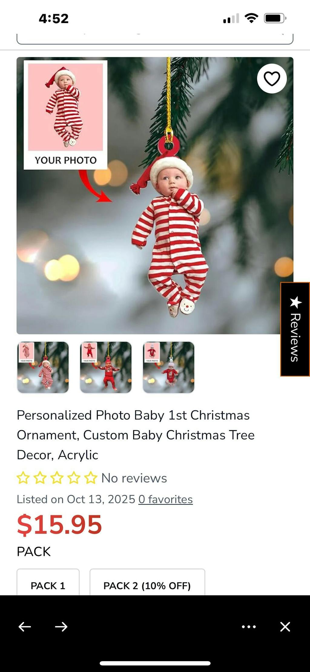This screenshot has height=672, width=310.
Task: Open the 0 favorites link
Action: click(x=166, y=500)
